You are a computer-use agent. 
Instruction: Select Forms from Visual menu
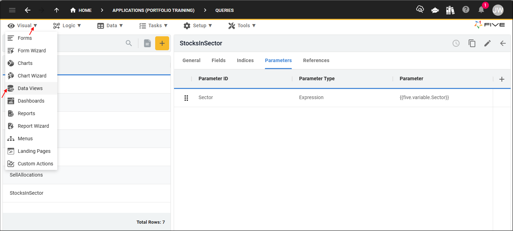(31, 38)
